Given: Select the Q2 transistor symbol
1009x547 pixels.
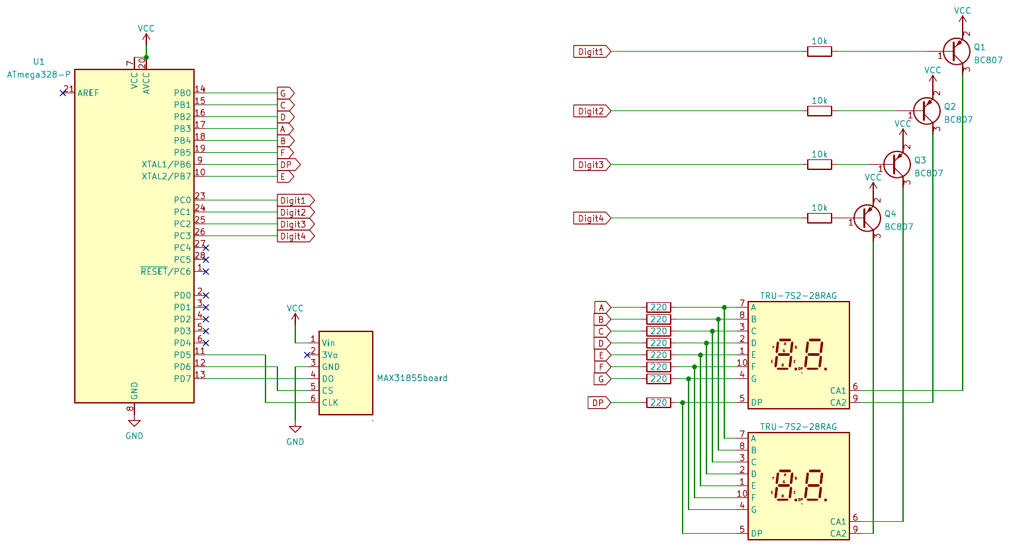Looking at the screenshot, I should tap(926, 111).
